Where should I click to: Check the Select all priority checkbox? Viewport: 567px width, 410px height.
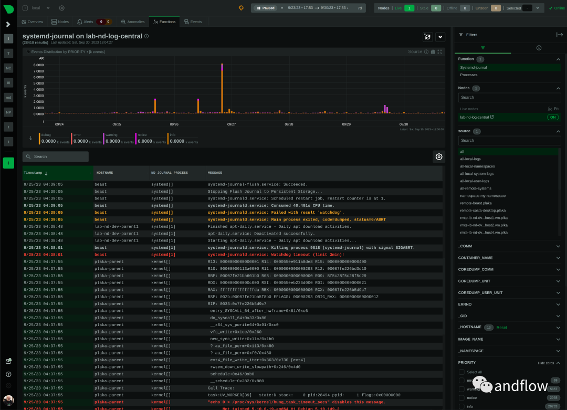(461, 372)
